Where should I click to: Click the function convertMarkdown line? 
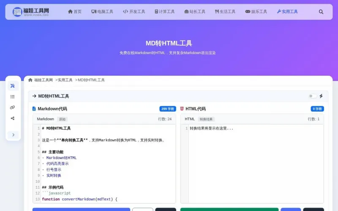79,199
